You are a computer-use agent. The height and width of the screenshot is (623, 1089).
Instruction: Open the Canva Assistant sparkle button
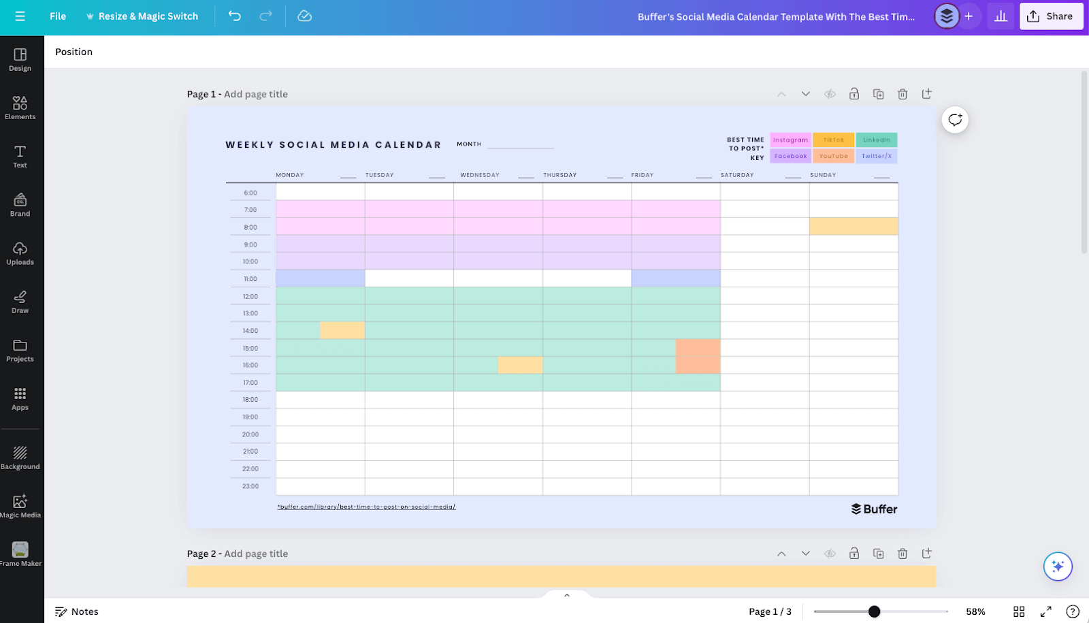1057,566
